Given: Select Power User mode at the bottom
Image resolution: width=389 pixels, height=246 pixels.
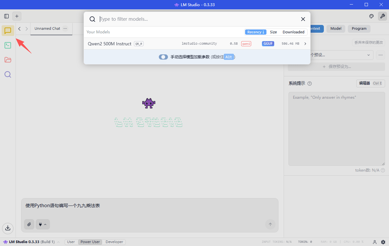Looking at the screenshot, I should (90, 242).
